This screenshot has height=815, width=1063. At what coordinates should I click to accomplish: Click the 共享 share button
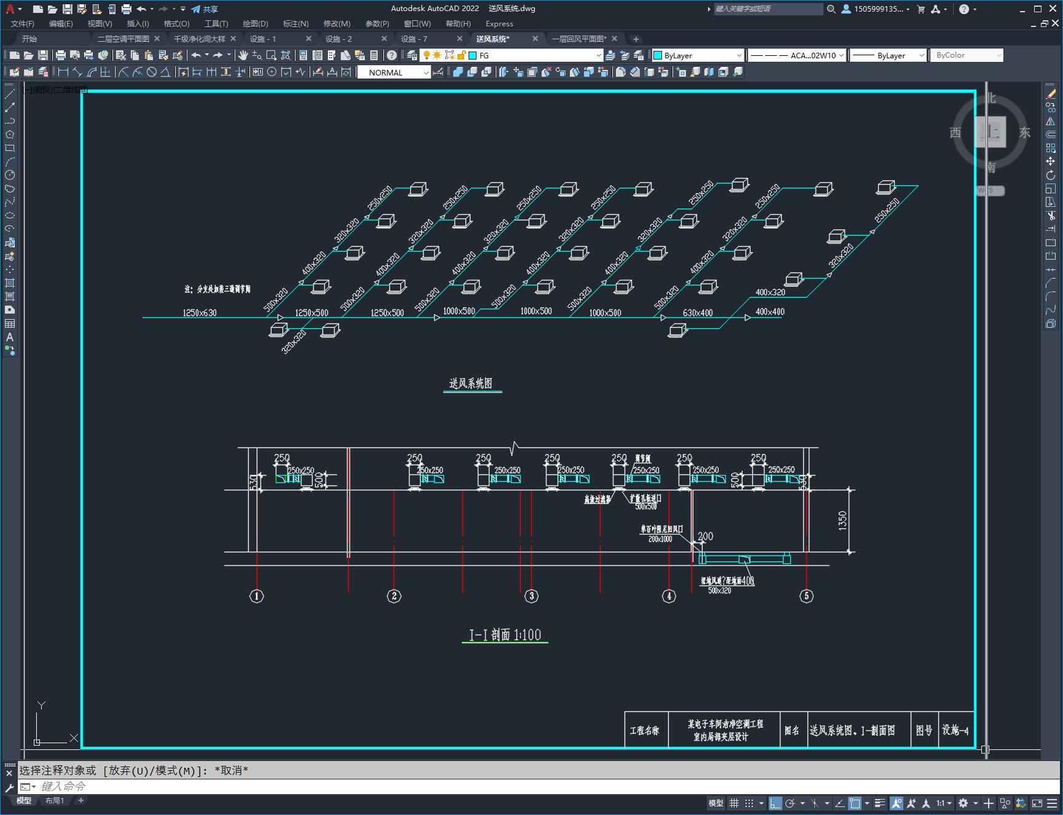(204, 9)
